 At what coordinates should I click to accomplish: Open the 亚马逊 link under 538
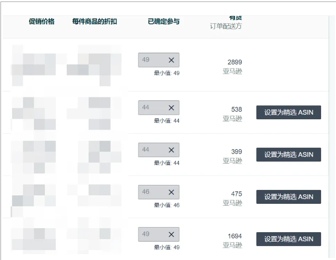pyautogui.click(x=232, y=118)
